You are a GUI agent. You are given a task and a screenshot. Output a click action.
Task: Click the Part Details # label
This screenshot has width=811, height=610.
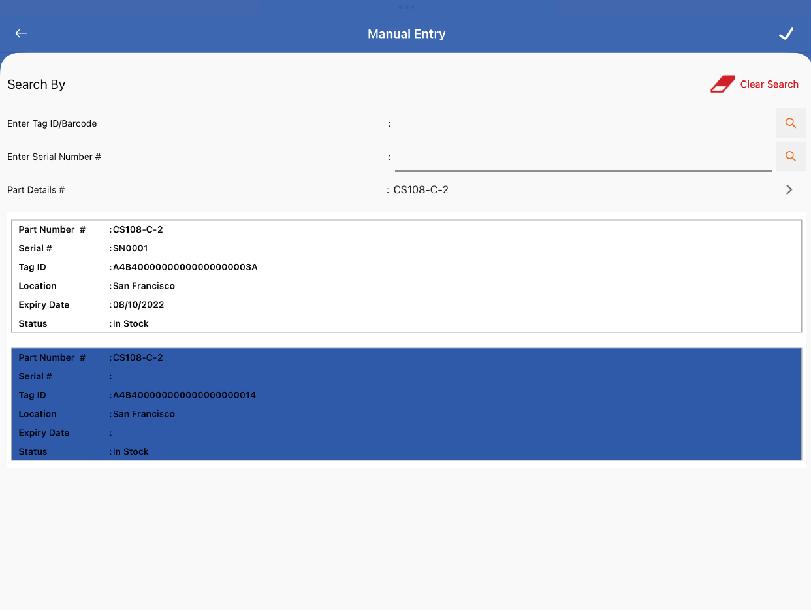[36, 190]
